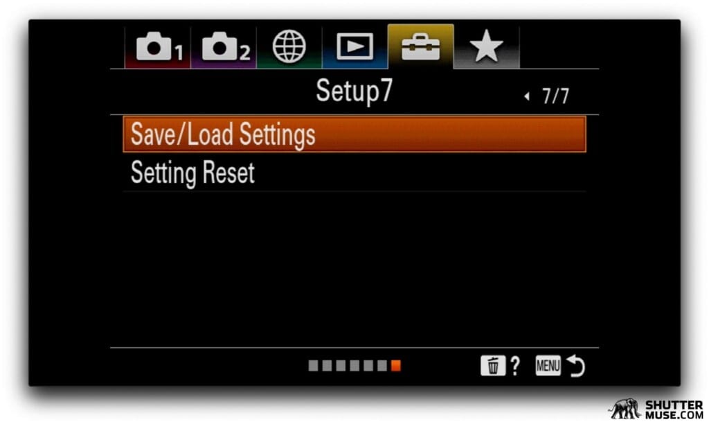Click the 7/7 page counter
Screen dimensions: 709x424
pos(556,96)
